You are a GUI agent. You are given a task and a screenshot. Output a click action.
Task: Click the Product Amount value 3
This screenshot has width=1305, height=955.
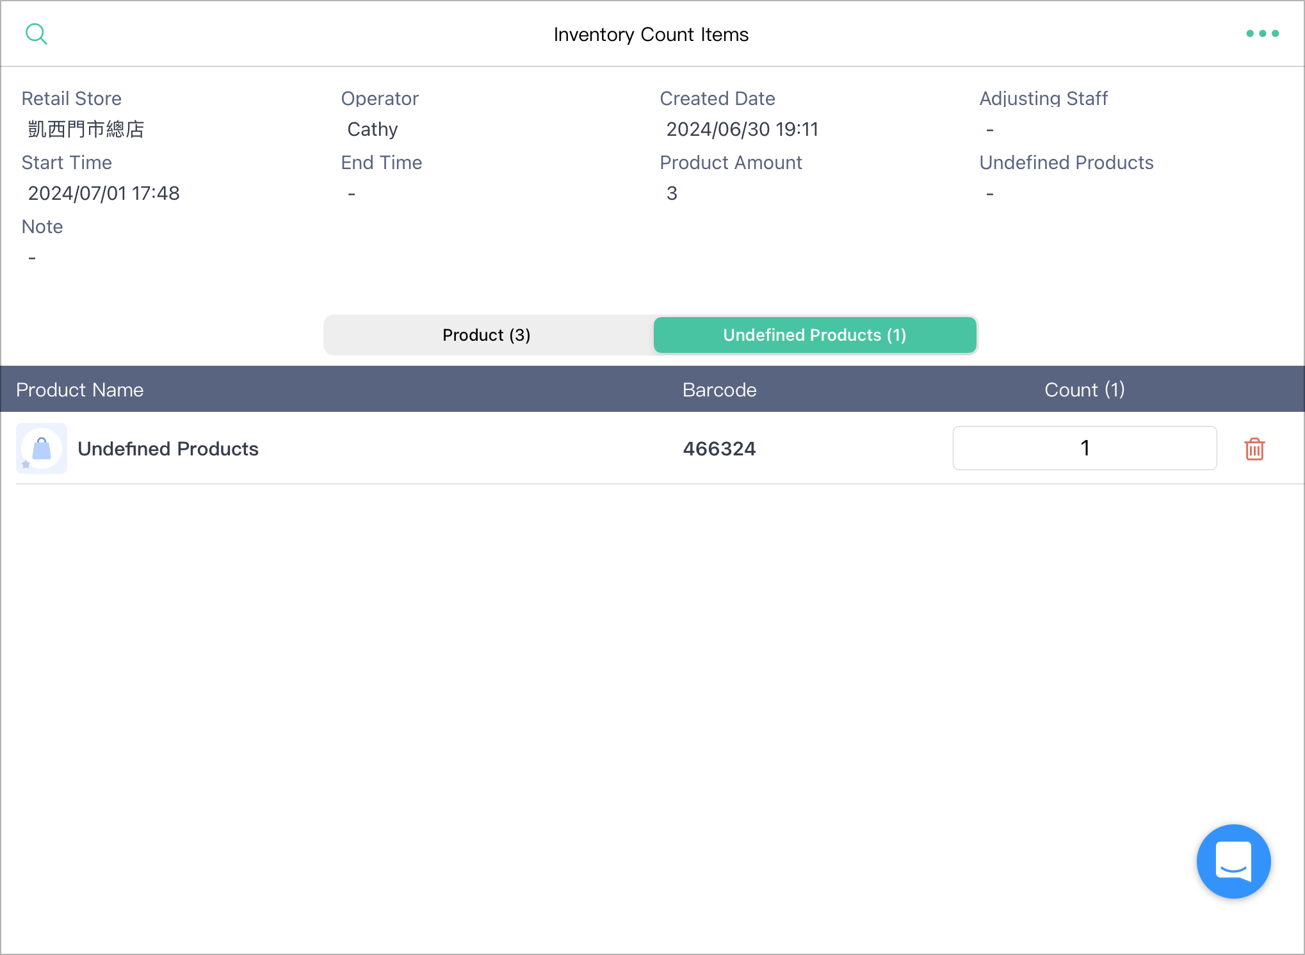(x=672, y=193)
